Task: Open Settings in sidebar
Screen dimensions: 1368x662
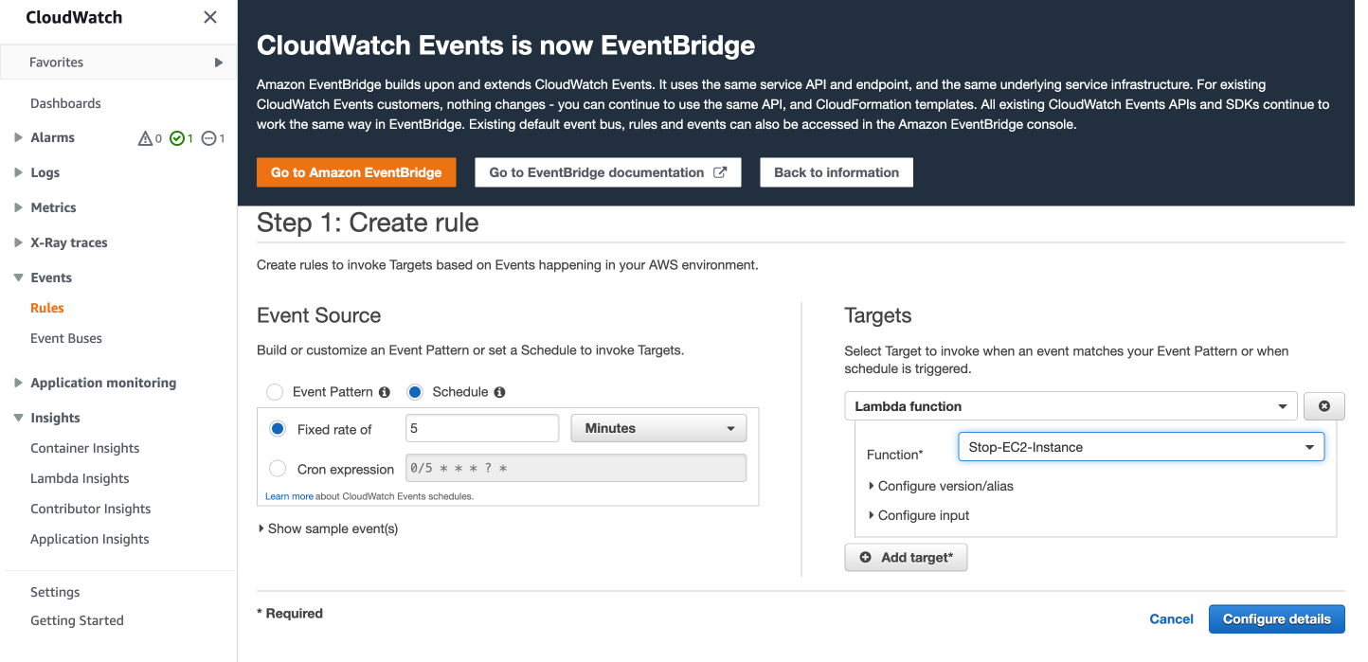Action: click(x=55, y=592)
